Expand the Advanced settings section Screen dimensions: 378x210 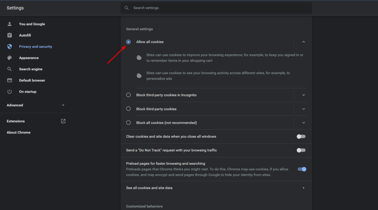[35, 105]
